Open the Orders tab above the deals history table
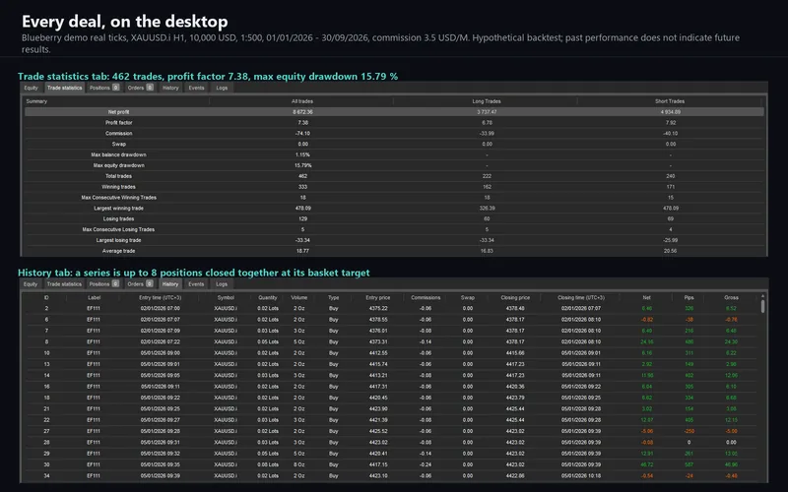The image size is (788, 492). 140,284
